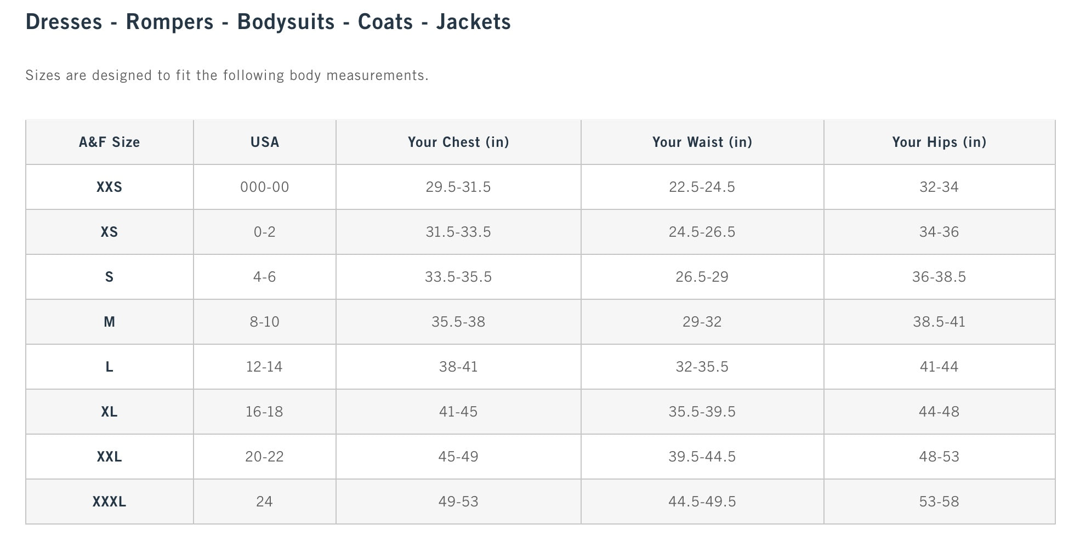The image size is (1080, 547).
Task: Select waist measurement 32-35.5 cell
Action: tap(702, 367)
